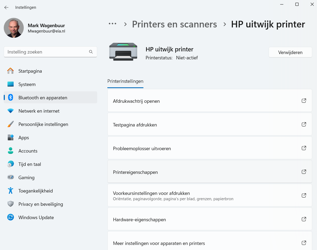The image size is (317, 250).
Task: Select the Persoonlijke instellingen brush icon
Action: click(10, 124)
